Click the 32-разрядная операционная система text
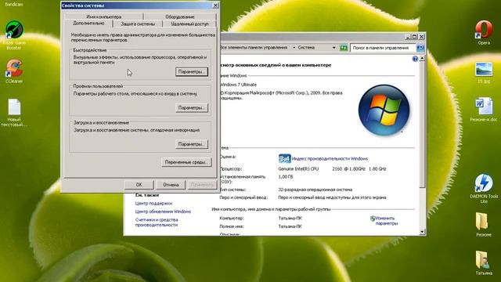Screen dimensions: 501x282 pyautogui.click(x=315, y=190)
